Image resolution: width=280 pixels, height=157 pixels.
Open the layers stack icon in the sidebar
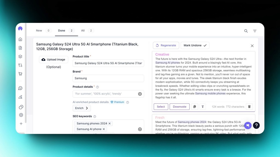[20, 56]
